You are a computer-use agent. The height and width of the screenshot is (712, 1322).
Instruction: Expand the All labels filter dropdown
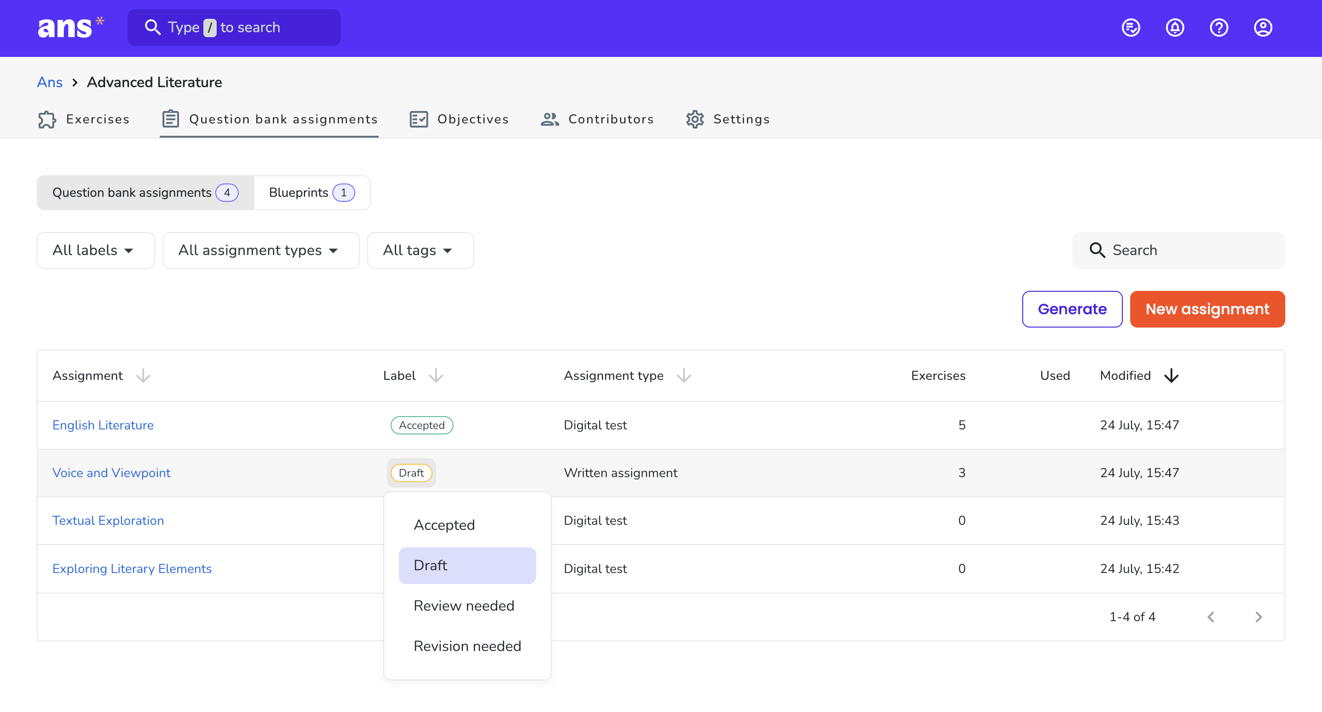[x=95, y=250]
